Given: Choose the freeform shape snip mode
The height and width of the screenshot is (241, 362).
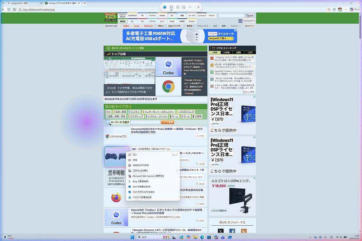Looking at the screenshot, I should [x=171, y=7].
